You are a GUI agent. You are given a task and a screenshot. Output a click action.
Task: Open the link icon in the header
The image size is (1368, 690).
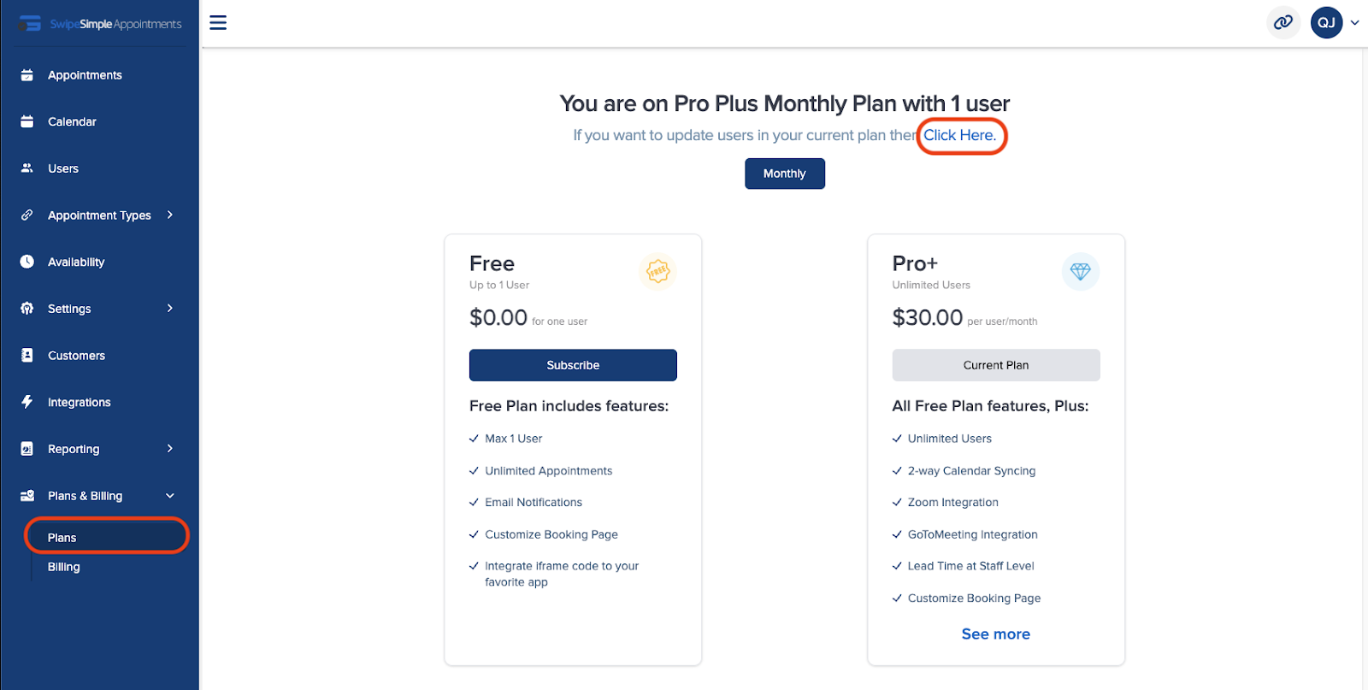[1282, 23]
